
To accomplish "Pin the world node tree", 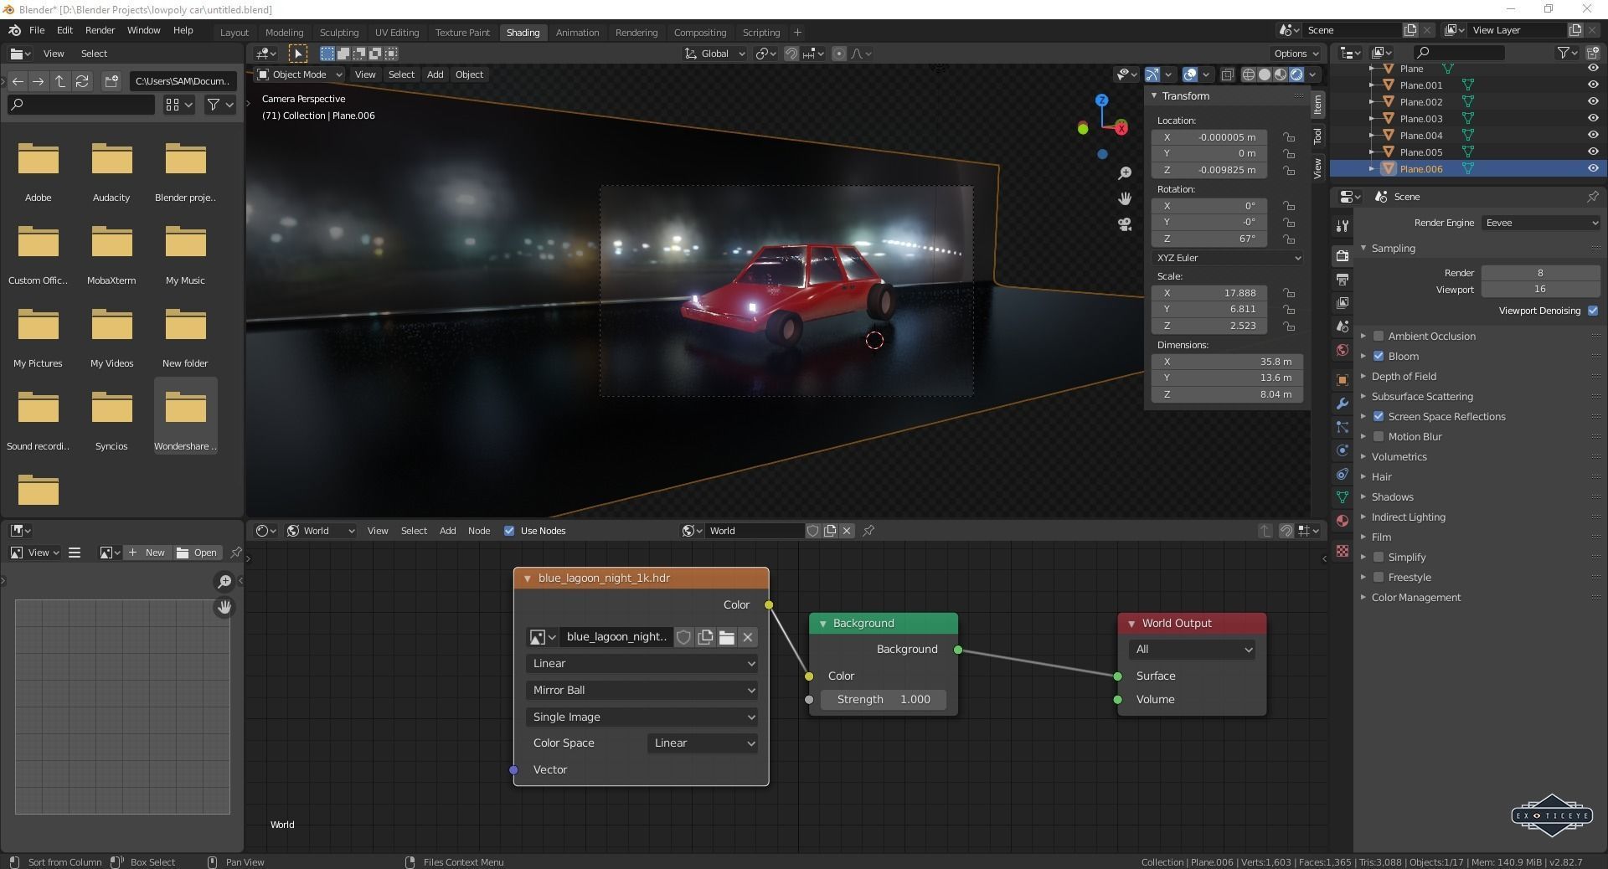I will [x=868, y=531].
